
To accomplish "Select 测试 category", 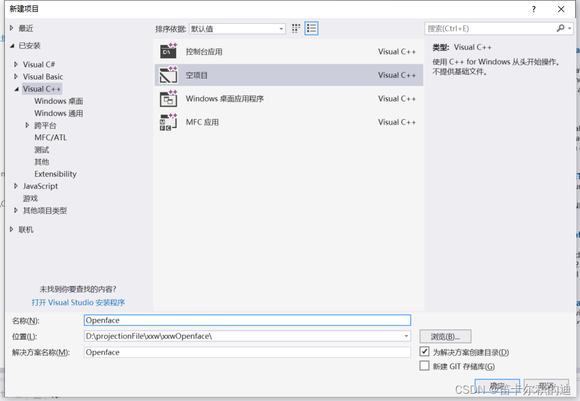I will [41, 150].
